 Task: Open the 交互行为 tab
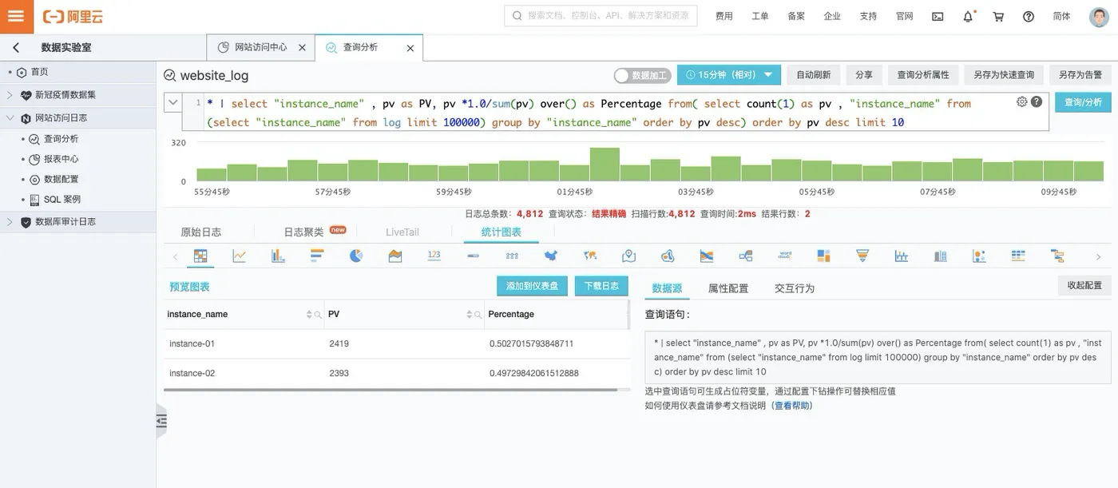point(795,288)
